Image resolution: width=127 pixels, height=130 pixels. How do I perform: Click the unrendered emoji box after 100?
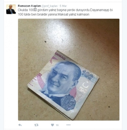point(35,10)
